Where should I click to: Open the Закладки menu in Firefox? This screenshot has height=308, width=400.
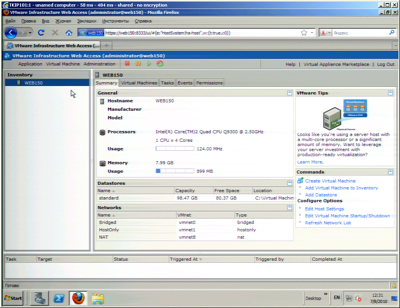pos(86,21)
